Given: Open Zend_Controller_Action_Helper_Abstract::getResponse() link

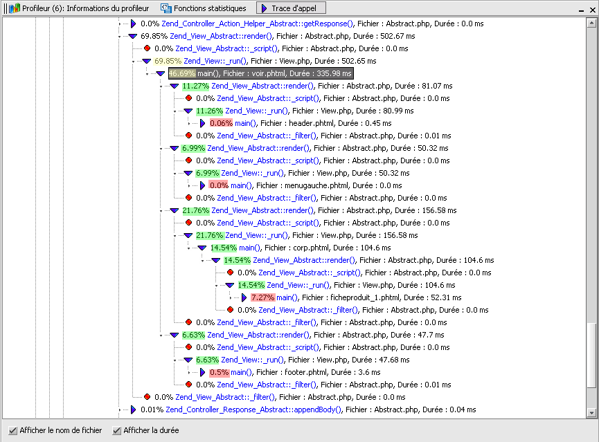Looking at the screenshot, I should coord(257,24).
